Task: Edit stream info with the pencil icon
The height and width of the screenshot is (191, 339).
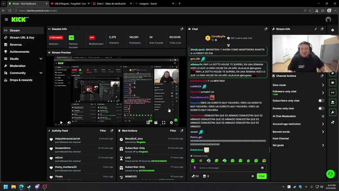Action: click(316, 29)
